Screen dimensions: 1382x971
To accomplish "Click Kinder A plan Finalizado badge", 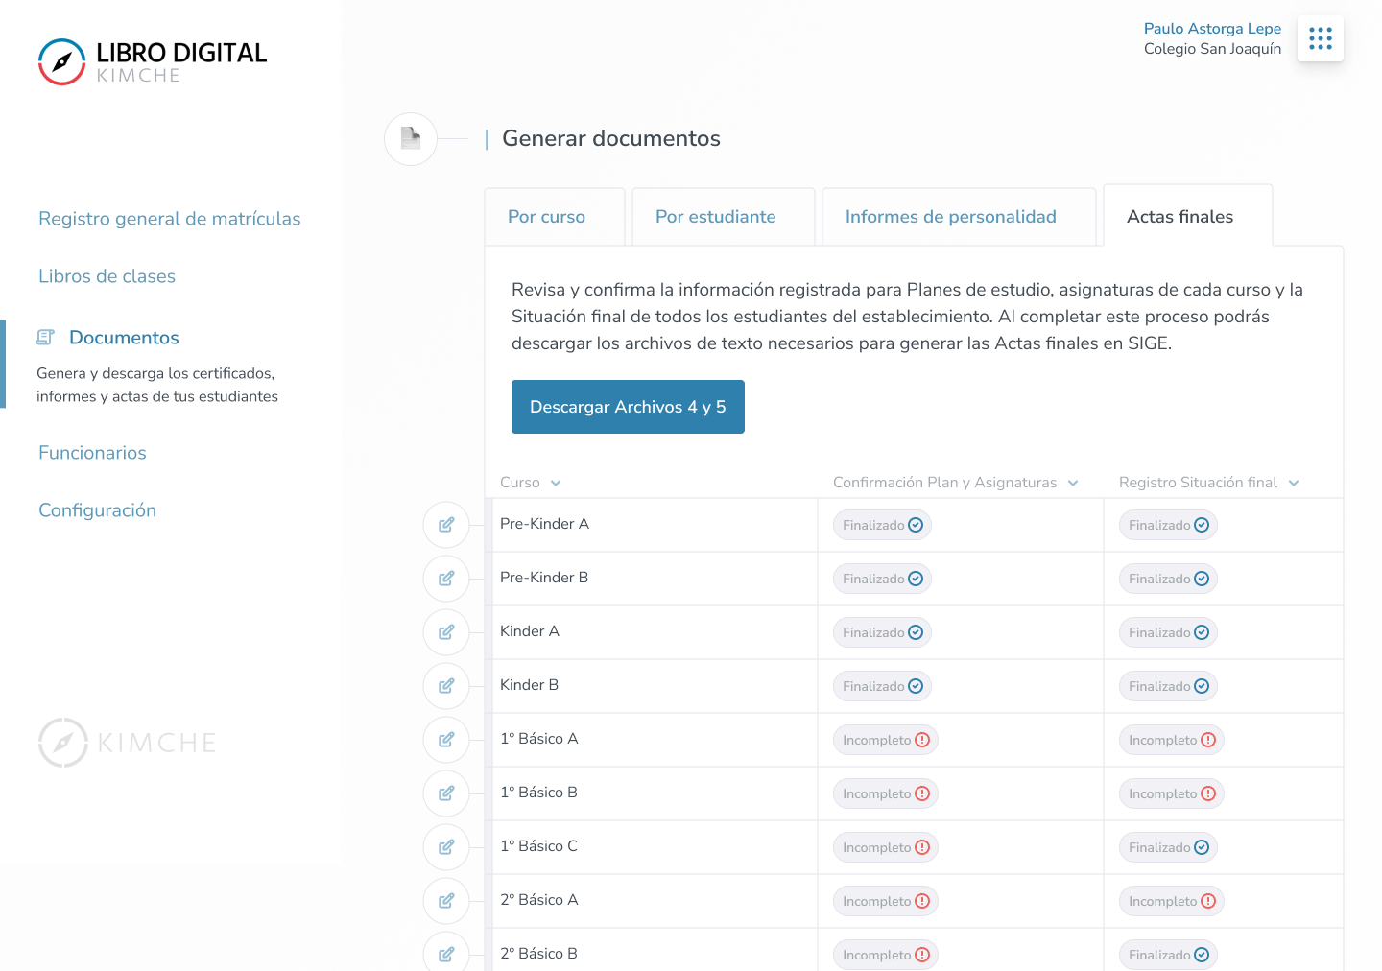I will point(883,632).
